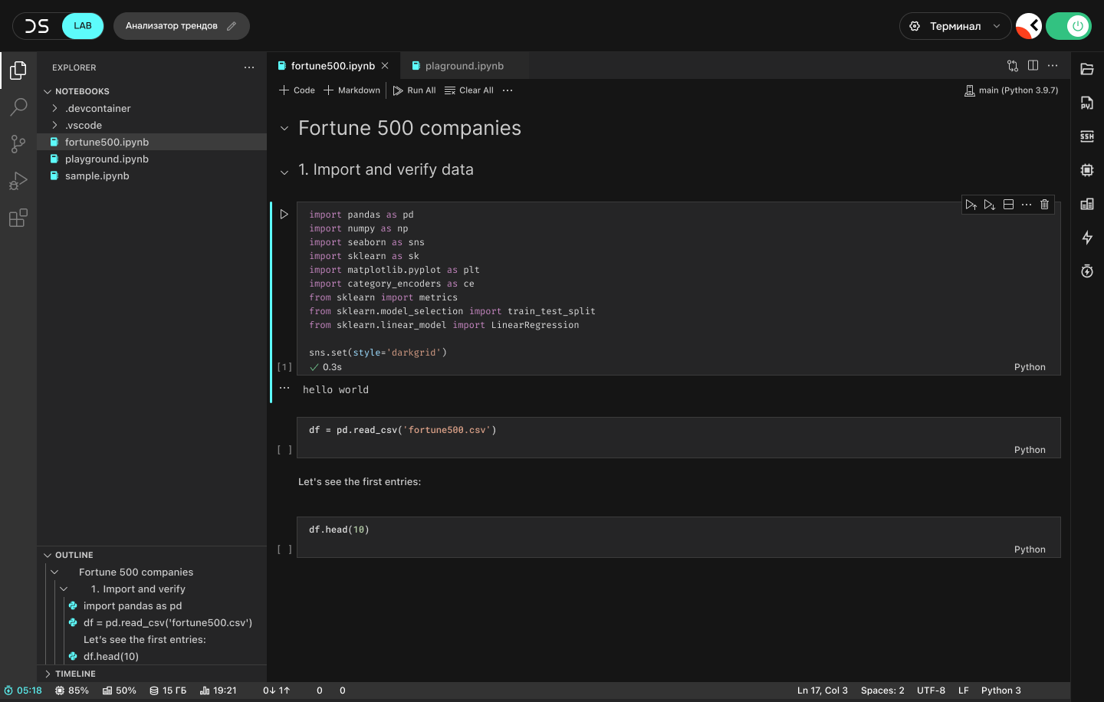Click cell output ellipsis icon
The height and width of the screenshot is (702, 1104).
click(284, 389)
